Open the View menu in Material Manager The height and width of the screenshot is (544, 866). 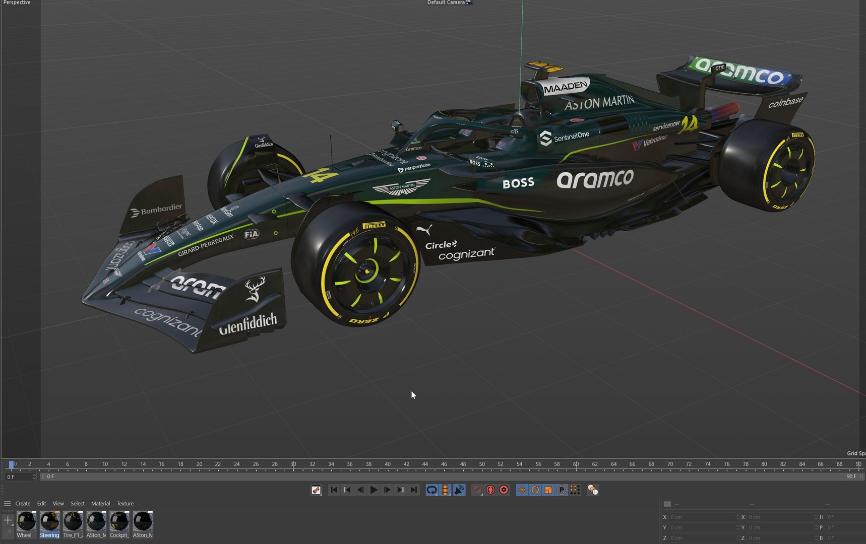point(58,503)
